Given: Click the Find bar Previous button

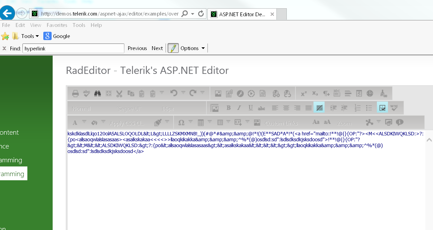Looking at the screenshot, I should pos(137,48).
